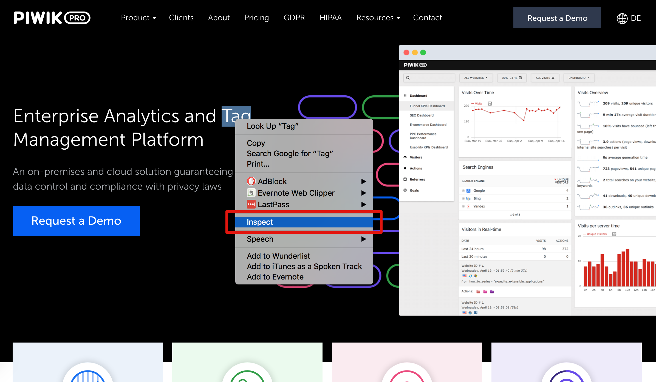This screenshot has width=656, height=382.
Task: Open the About page
Action: click(219, 18)
